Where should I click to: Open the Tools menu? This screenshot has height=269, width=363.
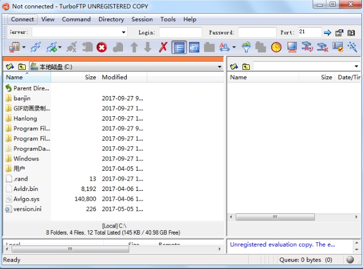click(x=168, y=19)
